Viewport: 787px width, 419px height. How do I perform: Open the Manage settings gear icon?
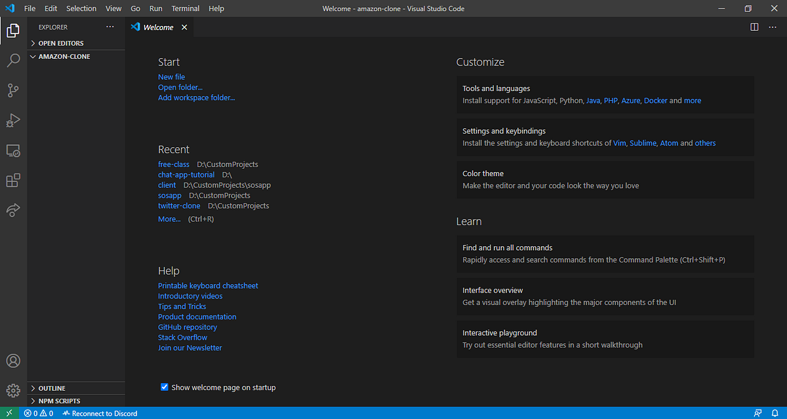pyautogui.click(x=13, y=390)
